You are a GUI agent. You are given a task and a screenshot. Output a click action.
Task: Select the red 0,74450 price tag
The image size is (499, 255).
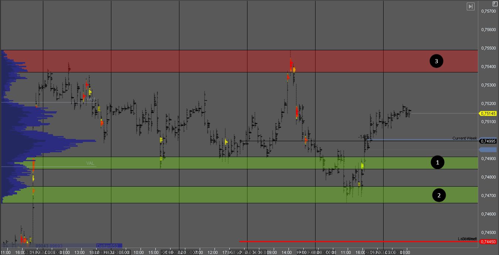[x=488, y=242]
